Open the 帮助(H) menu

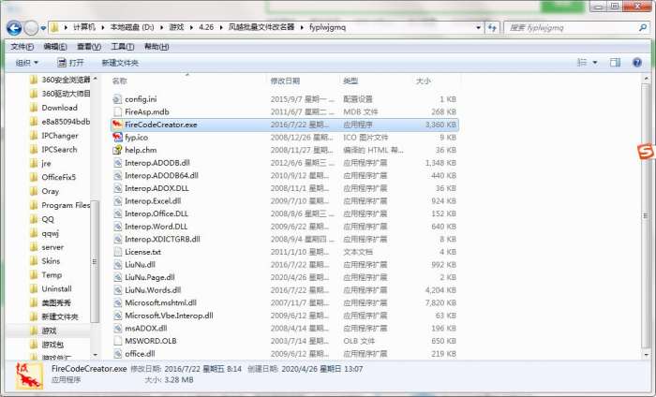point(157,47)
